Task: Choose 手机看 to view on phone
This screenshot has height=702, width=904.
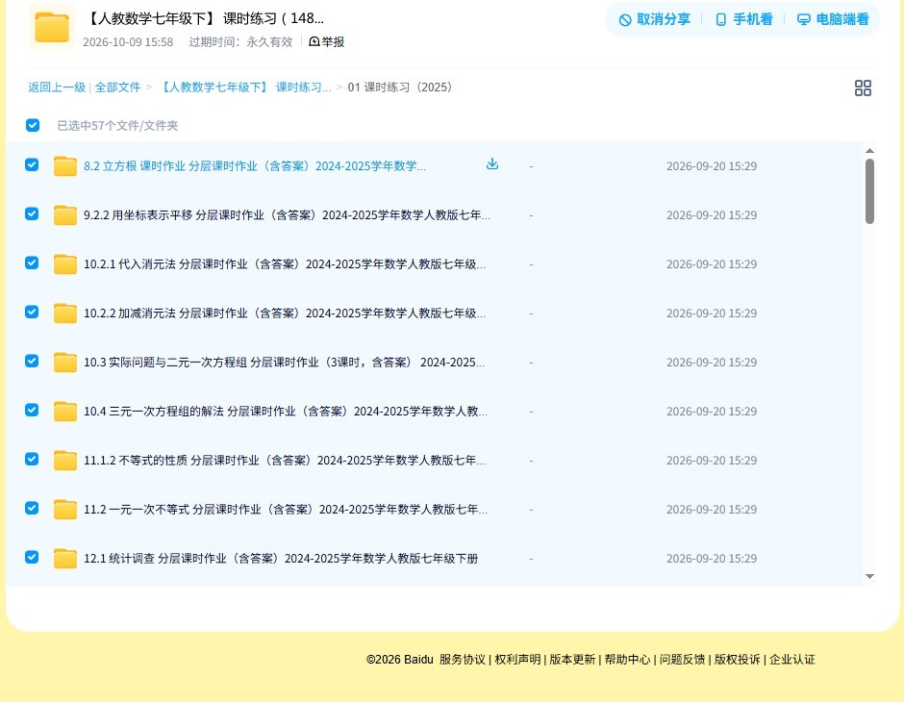Action: [x=743, y=19]
